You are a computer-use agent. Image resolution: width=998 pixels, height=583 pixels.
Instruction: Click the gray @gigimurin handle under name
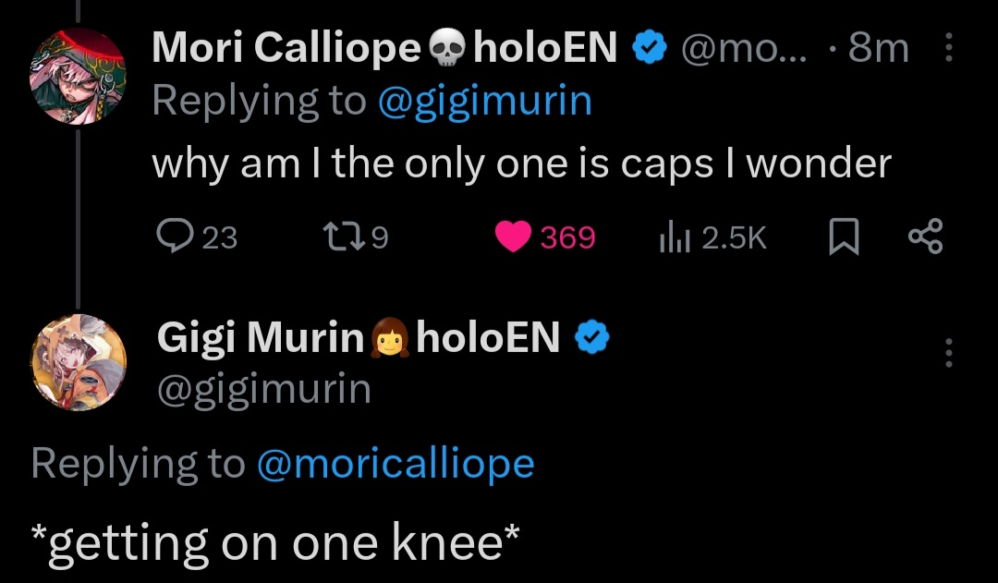pos(264,389)
